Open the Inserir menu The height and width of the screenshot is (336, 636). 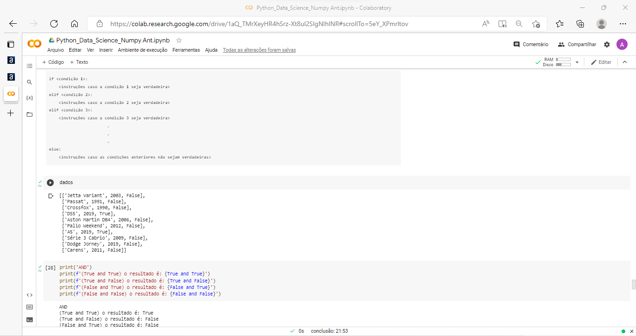(106, 50)
